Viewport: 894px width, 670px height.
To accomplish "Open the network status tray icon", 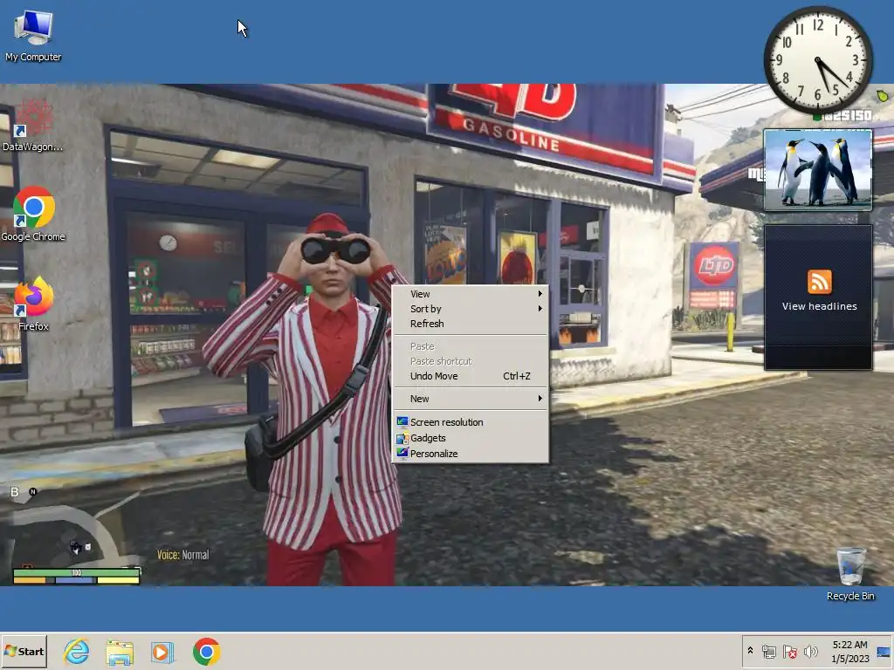I will click(x=768, y=651).
